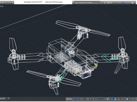Click the binoculars search icon

coord(102,3)
